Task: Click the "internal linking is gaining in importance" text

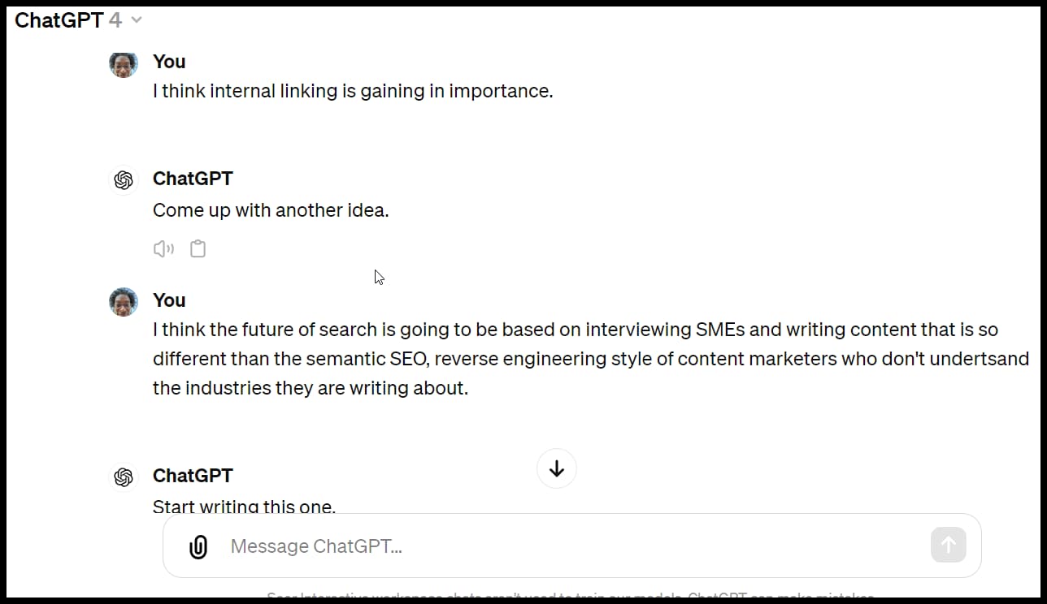Action: pyautogui.click(x=353, y=91)
